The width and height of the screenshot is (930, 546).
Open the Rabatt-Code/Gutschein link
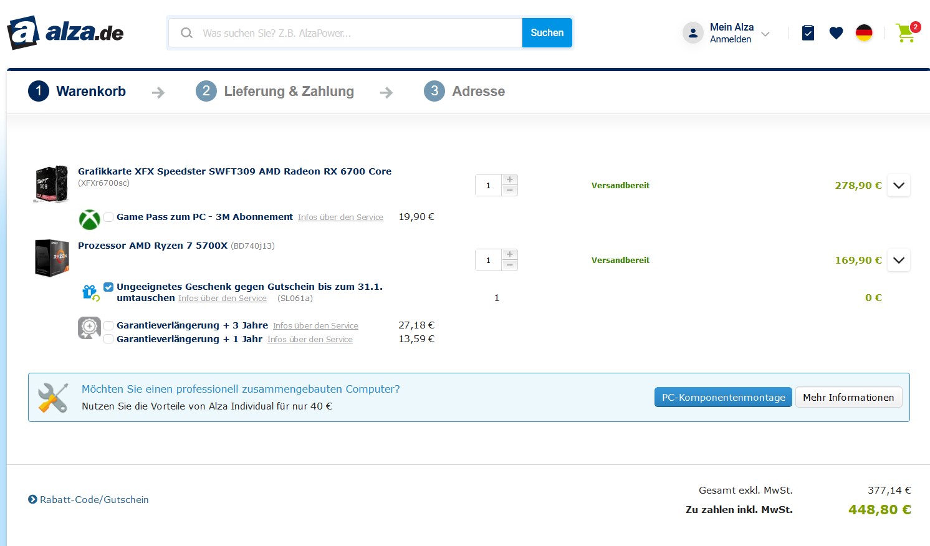[94, 499]
